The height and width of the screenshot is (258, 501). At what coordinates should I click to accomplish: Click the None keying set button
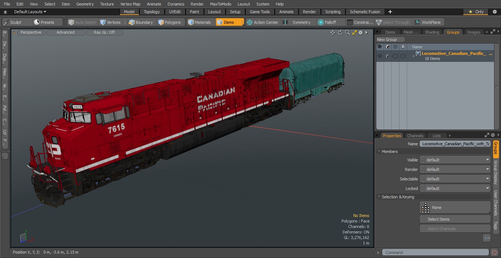coord(455,207)
